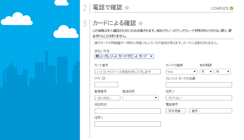Click the クレジットカードの名義 name field
This screenshot has width=244, height=140.
point(198,85)
